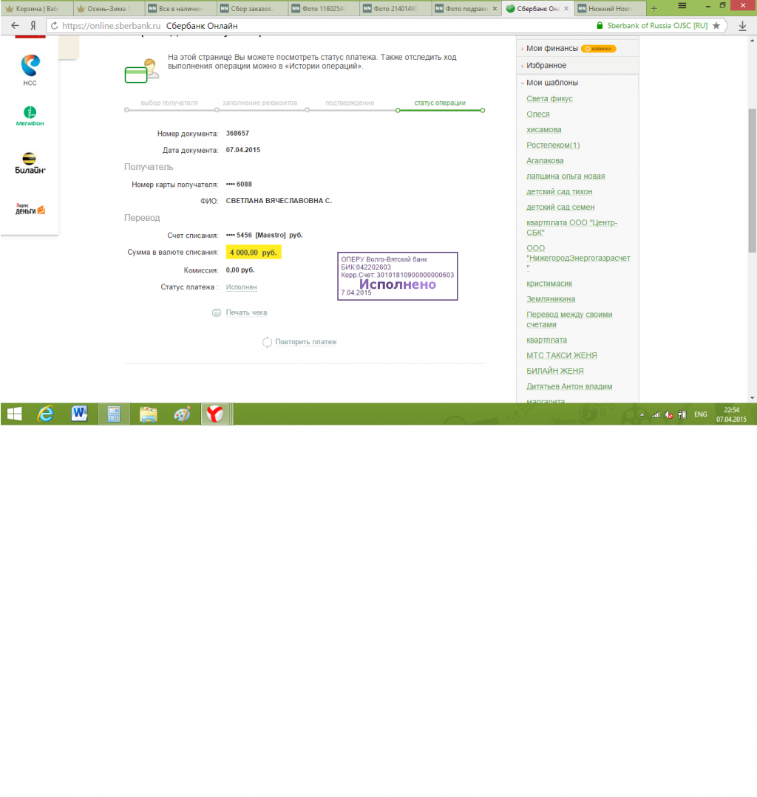Screen dimensions: 757x797
Task: Expand Избранное section
Action: [x=546, y=66]
